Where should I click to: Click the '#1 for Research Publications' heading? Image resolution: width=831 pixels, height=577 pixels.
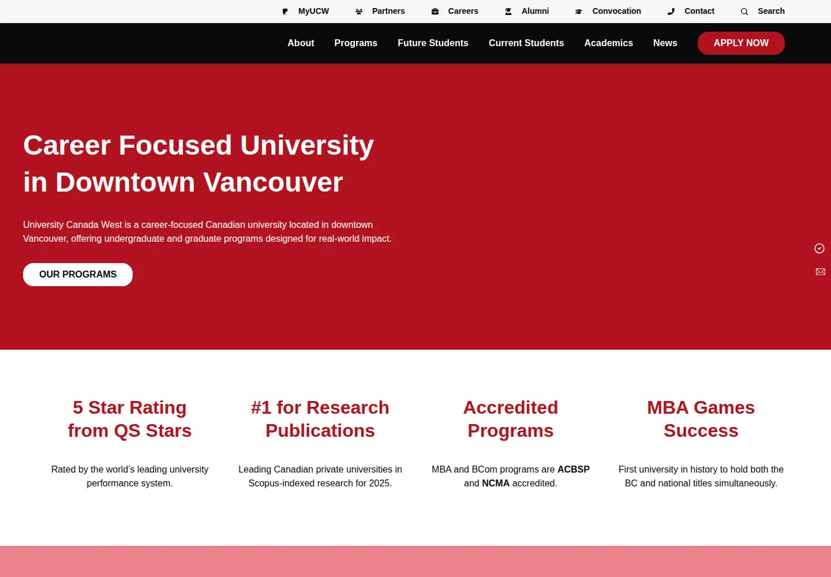click(320, 419)
